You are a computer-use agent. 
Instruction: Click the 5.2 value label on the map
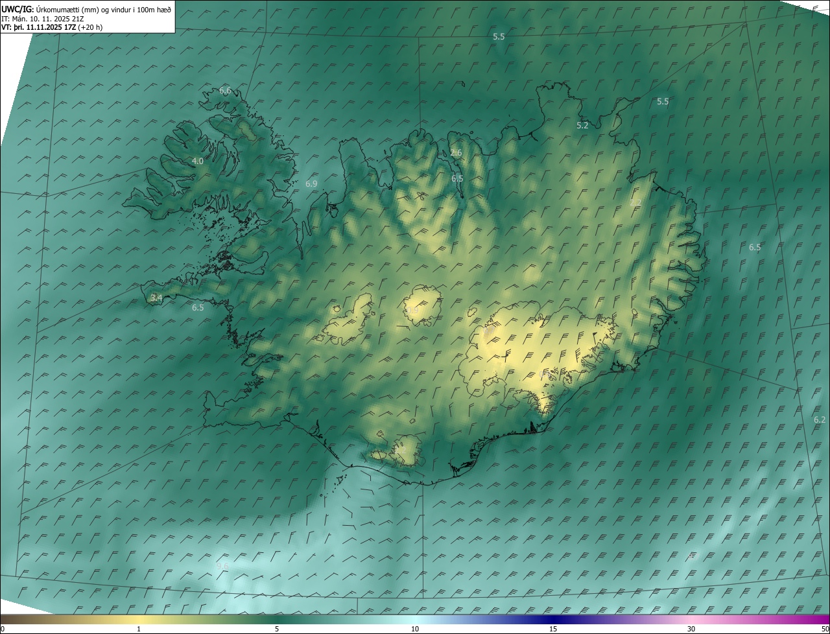[x=582, y=126]
